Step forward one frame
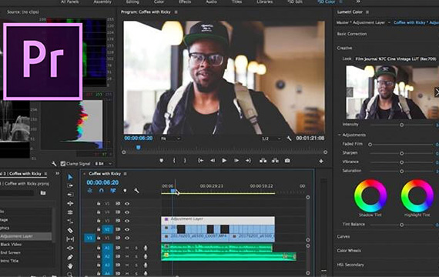This screenshot has height=277, width=439. [236, 161]
